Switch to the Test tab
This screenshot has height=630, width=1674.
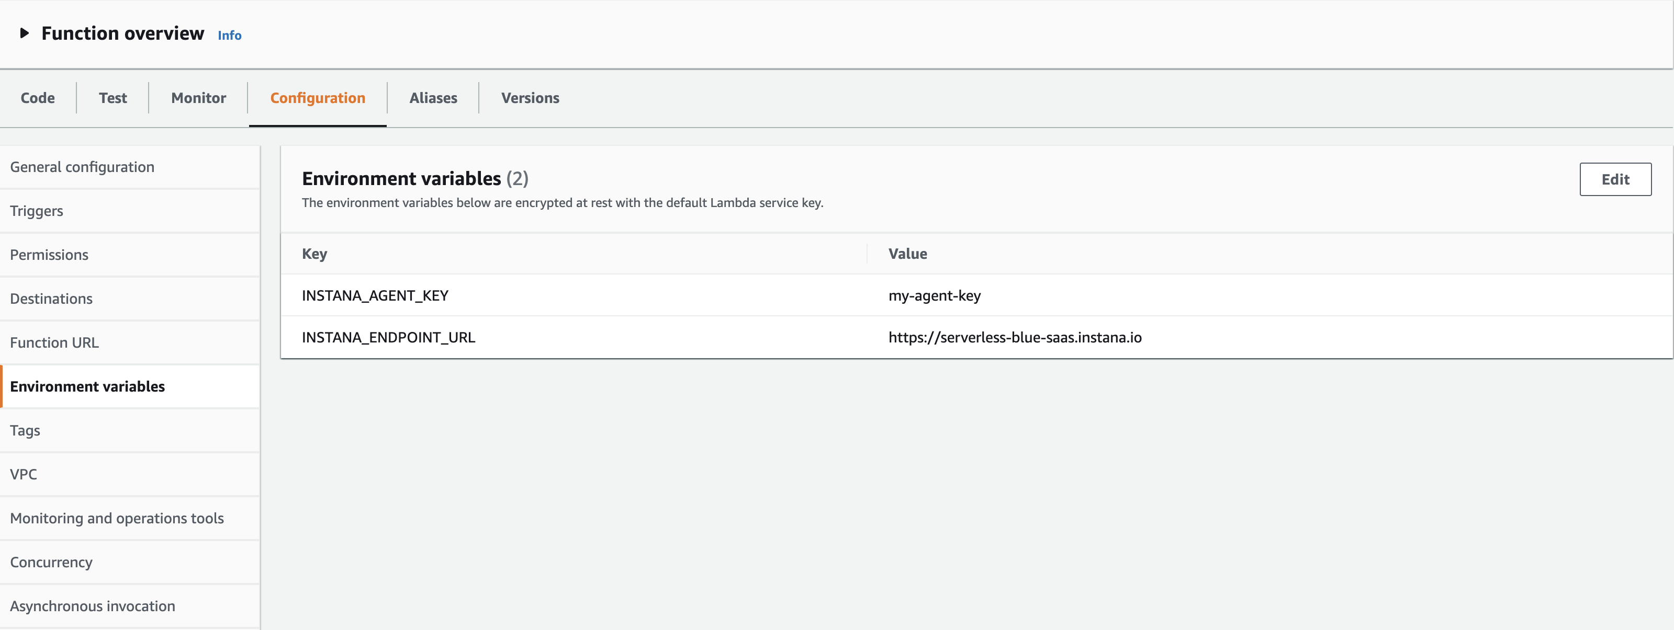tap(113, 97)
